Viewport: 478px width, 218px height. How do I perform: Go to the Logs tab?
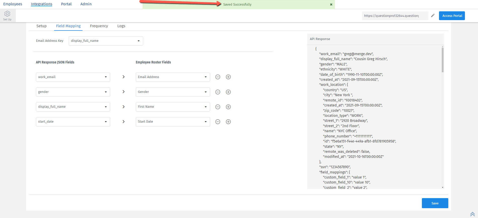121,26
